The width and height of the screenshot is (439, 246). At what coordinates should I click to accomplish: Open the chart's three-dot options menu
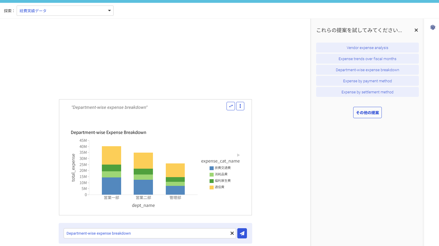coord(240,106)
